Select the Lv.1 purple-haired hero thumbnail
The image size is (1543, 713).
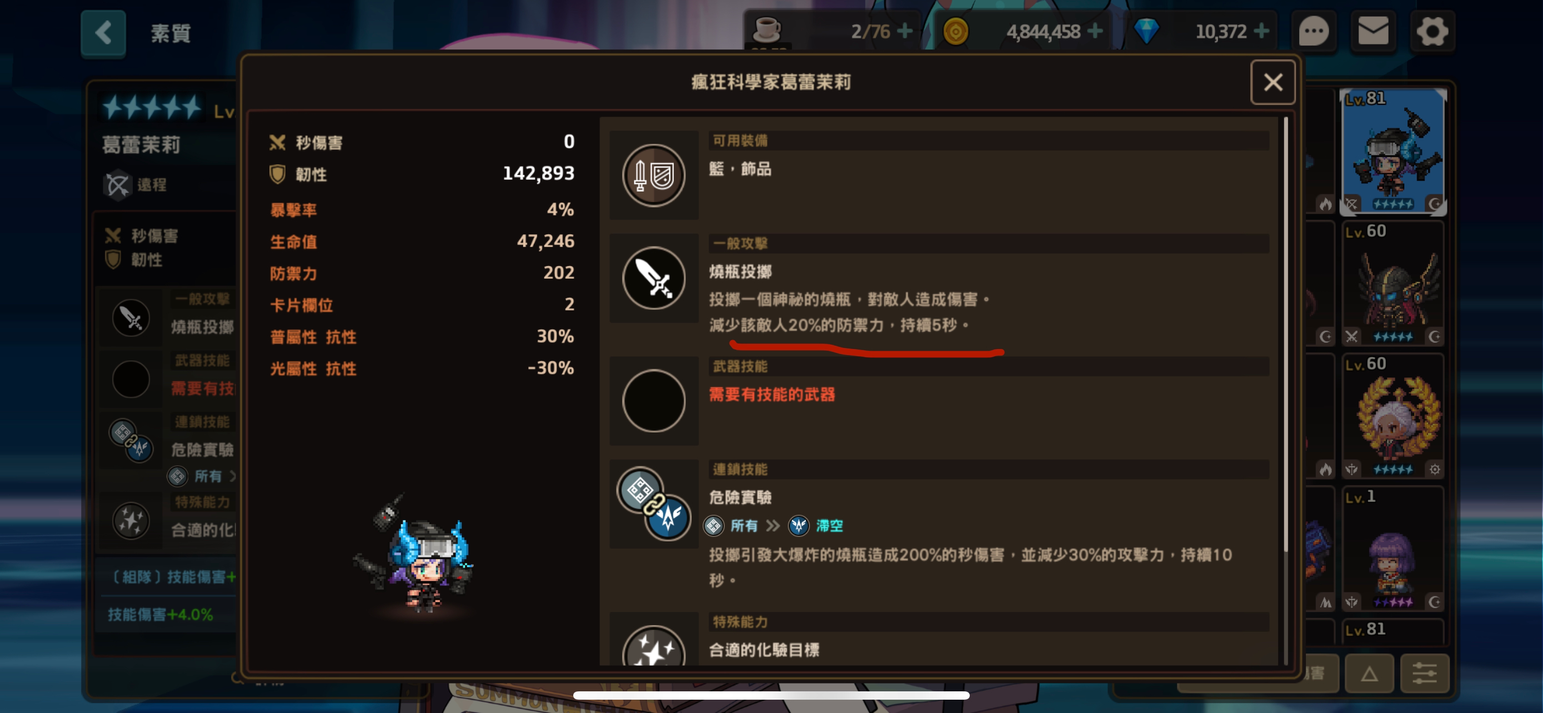1393,549
